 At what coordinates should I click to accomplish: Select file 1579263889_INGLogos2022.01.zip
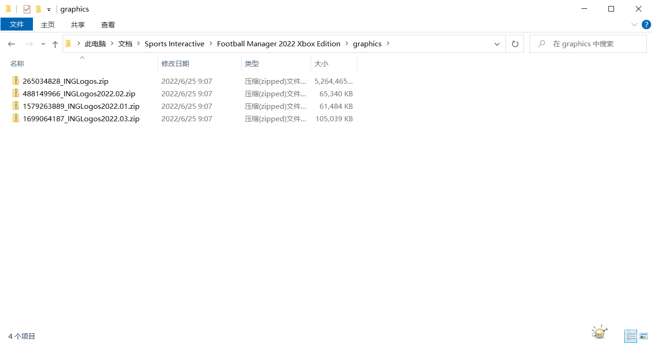point(81,106)
